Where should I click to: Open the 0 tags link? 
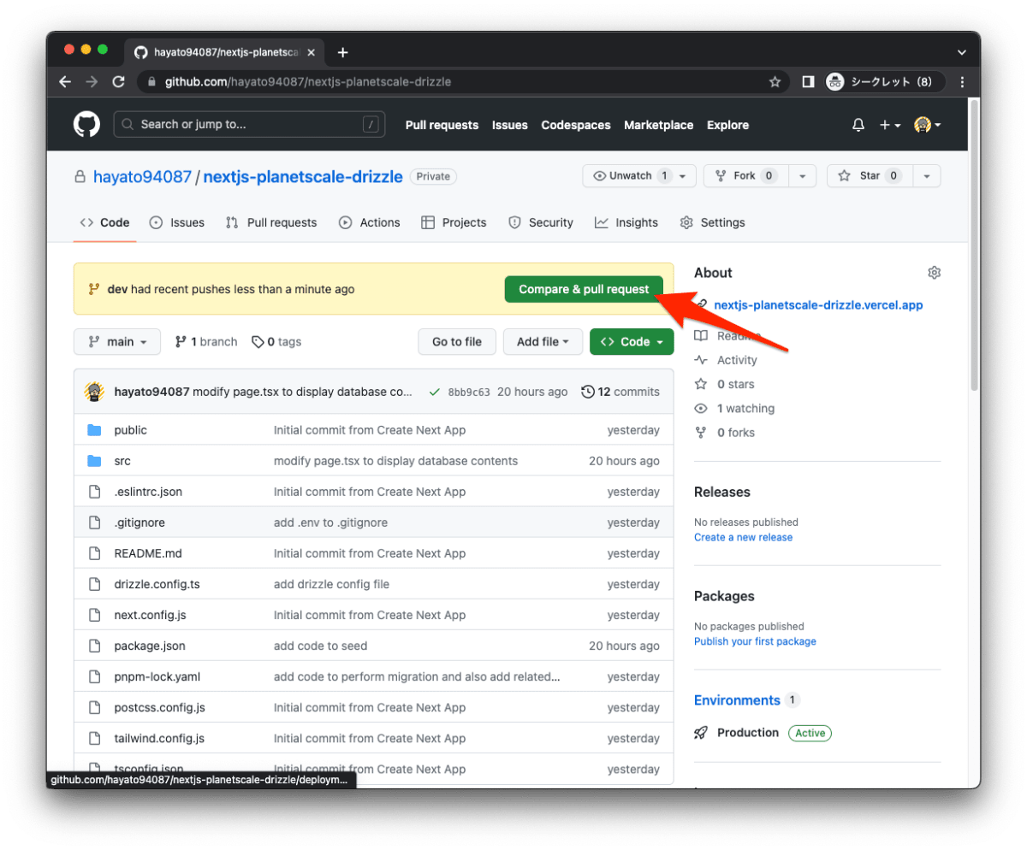pos(276,342)
